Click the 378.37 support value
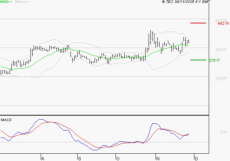230x161 pixels. tap(214, 60)
